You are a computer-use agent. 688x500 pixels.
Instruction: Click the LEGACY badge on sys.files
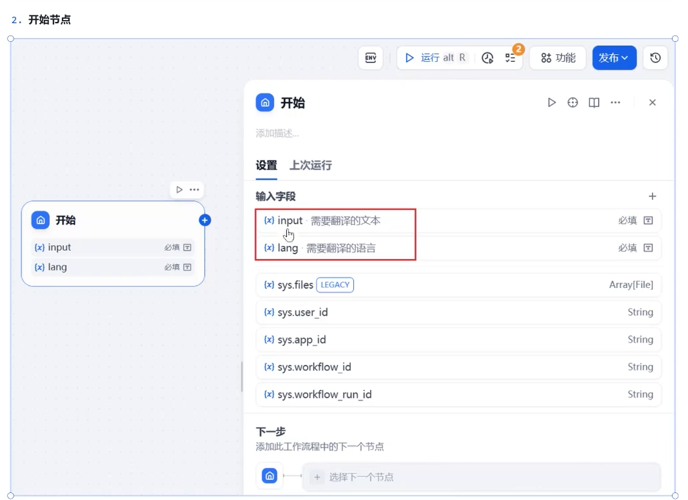pyautogui.click(x=335, y=285)
